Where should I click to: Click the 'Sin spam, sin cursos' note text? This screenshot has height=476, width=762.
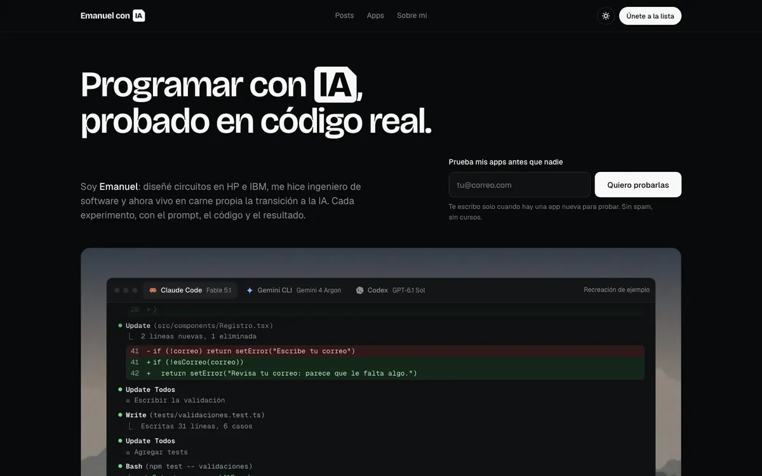pos(551,212)
